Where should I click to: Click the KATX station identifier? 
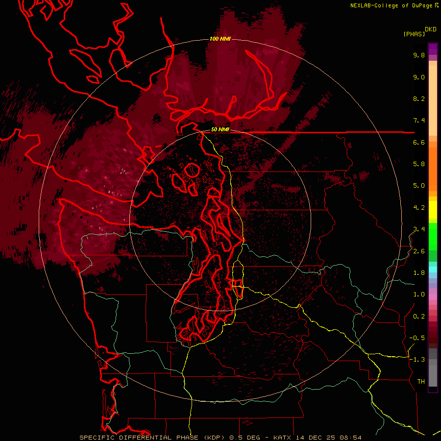(282, 438)
